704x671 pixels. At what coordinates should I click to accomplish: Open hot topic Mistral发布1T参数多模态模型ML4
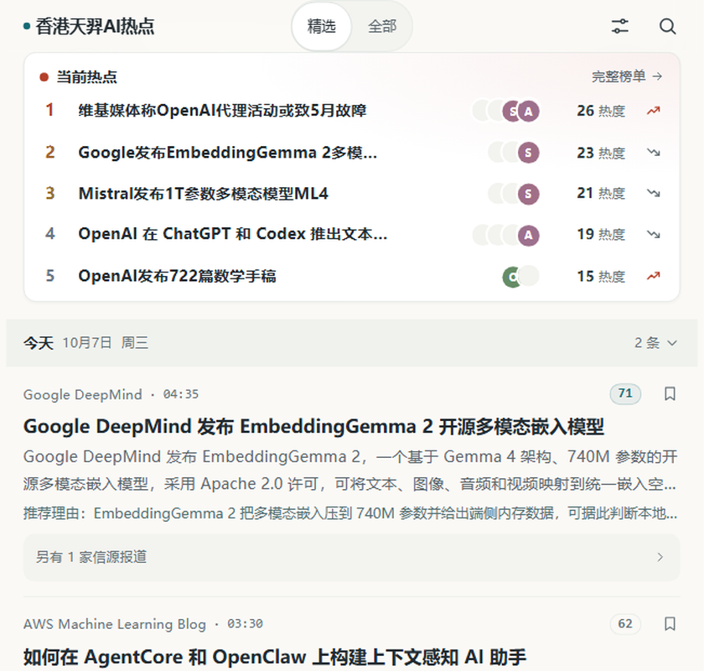coord(203,193)
